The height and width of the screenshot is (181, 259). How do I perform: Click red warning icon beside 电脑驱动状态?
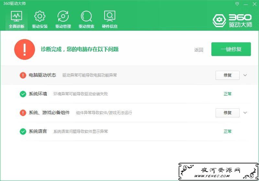point(23,75)
